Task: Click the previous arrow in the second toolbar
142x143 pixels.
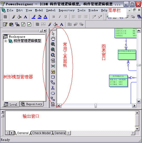Action: (76, 24)
